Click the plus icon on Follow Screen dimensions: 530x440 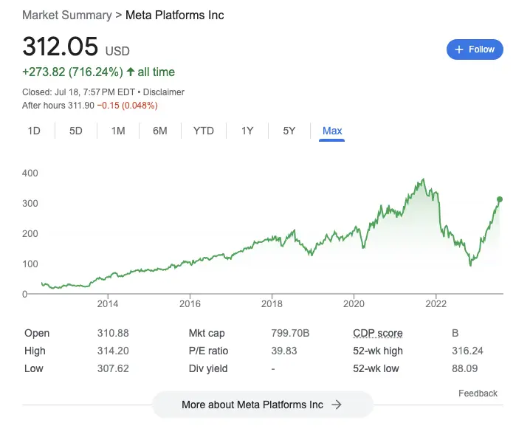pyautogui.click(x=459, y=49)
